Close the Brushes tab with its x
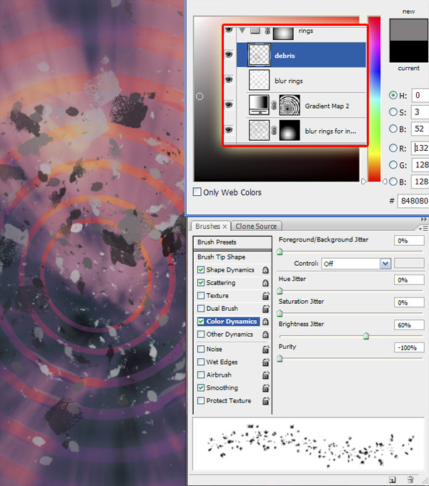 225,227
